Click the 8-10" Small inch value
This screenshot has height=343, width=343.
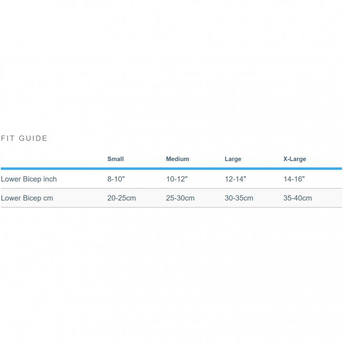pyautogui.click(x=116, y=179)
